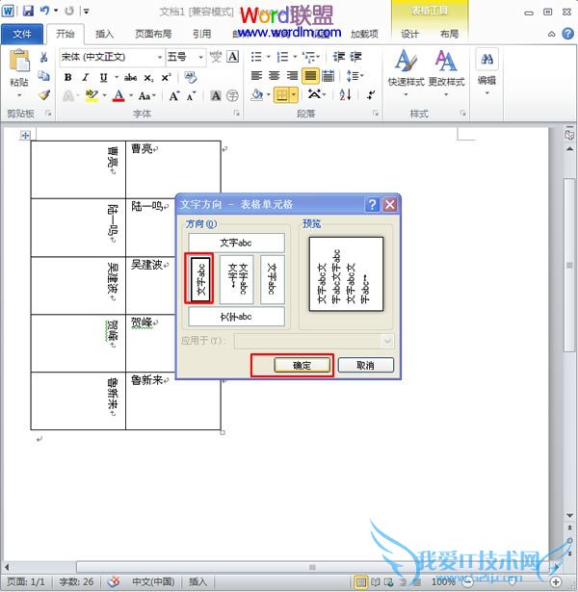Select the horizontal text direction option
This screenshot has width=578, height=592.
236,243
